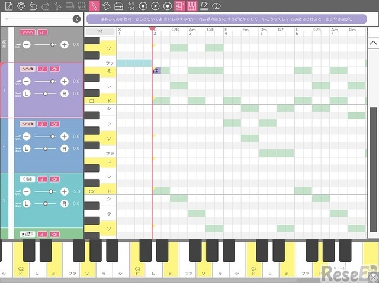
Task: Open the metronome settings
Action: 204,6
